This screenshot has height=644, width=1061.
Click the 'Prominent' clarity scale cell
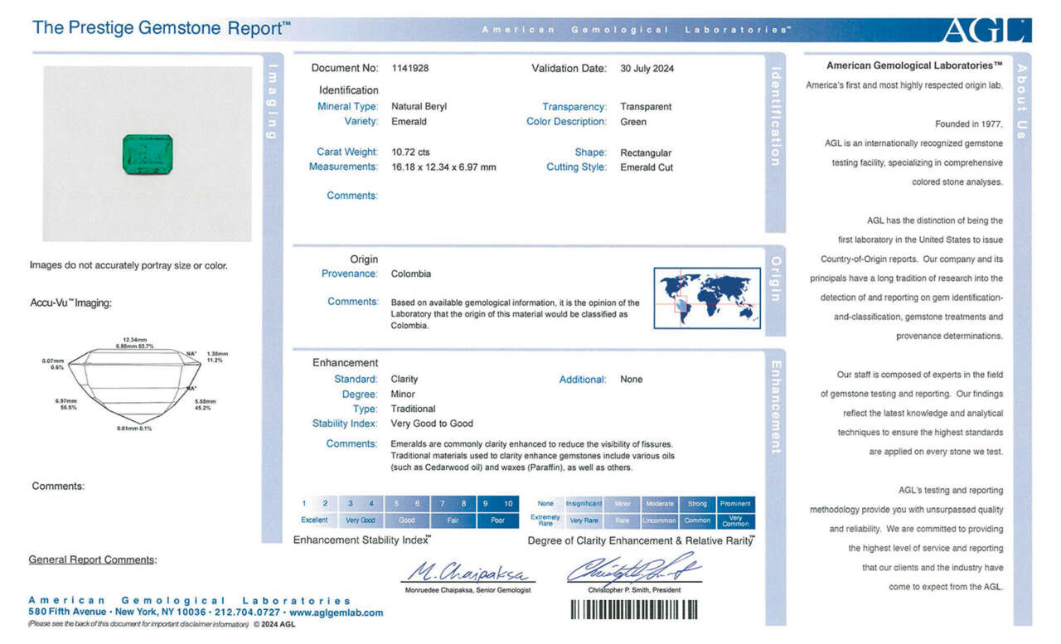735,503
